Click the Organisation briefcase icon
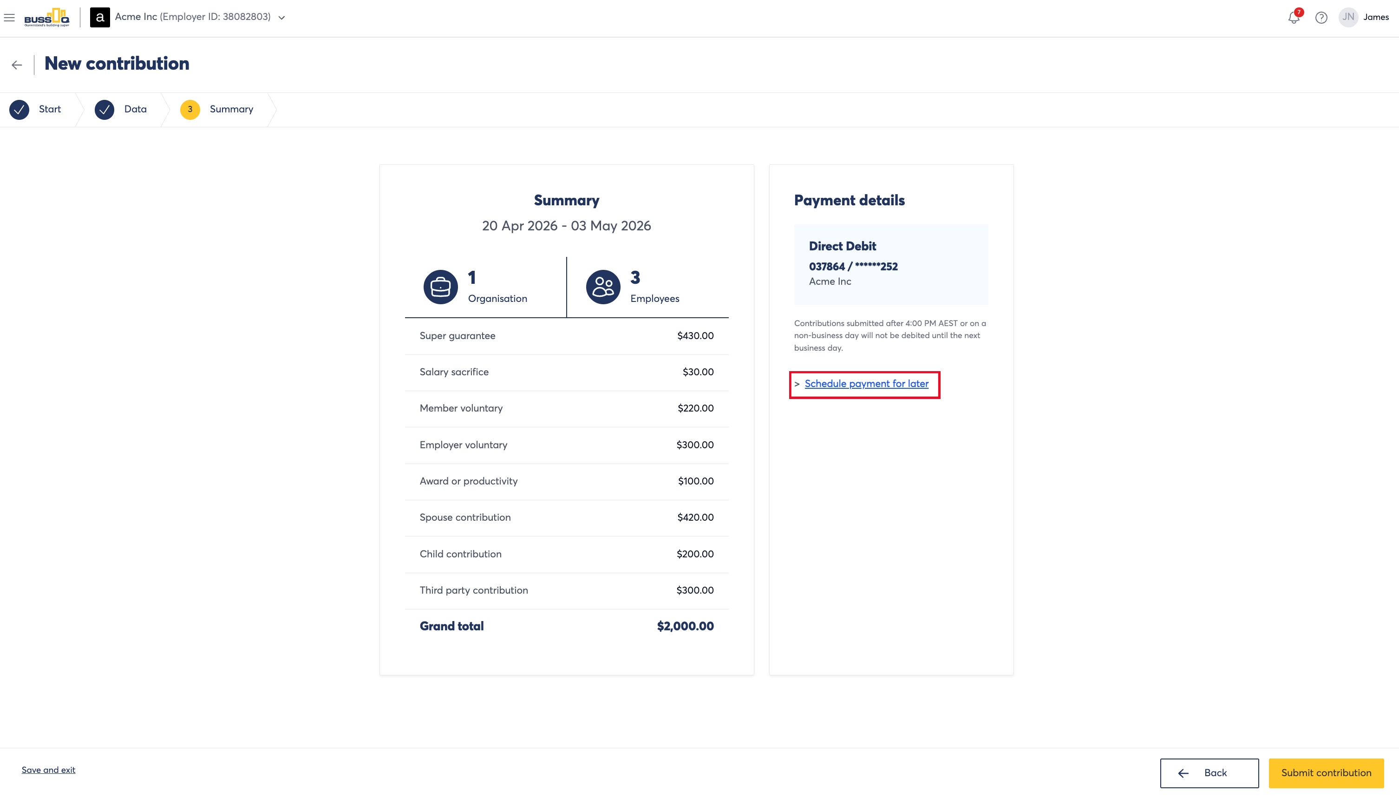Viewport: 1399px width, 798px height. point(441,287)
